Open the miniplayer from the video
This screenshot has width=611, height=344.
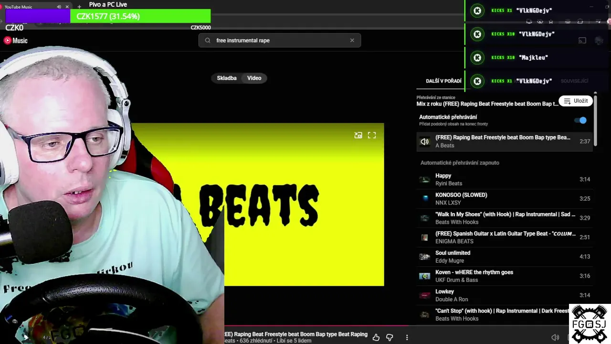358,135
